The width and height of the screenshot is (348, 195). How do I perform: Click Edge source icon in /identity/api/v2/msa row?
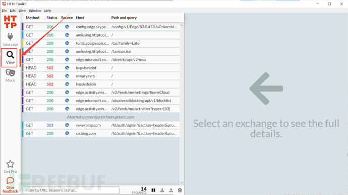click(67, 59)
